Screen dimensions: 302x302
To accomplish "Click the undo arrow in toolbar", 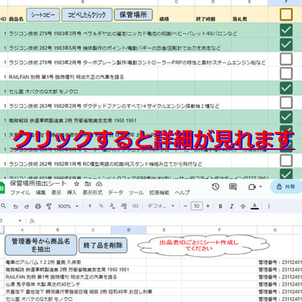I will click(x=15, y=206).
